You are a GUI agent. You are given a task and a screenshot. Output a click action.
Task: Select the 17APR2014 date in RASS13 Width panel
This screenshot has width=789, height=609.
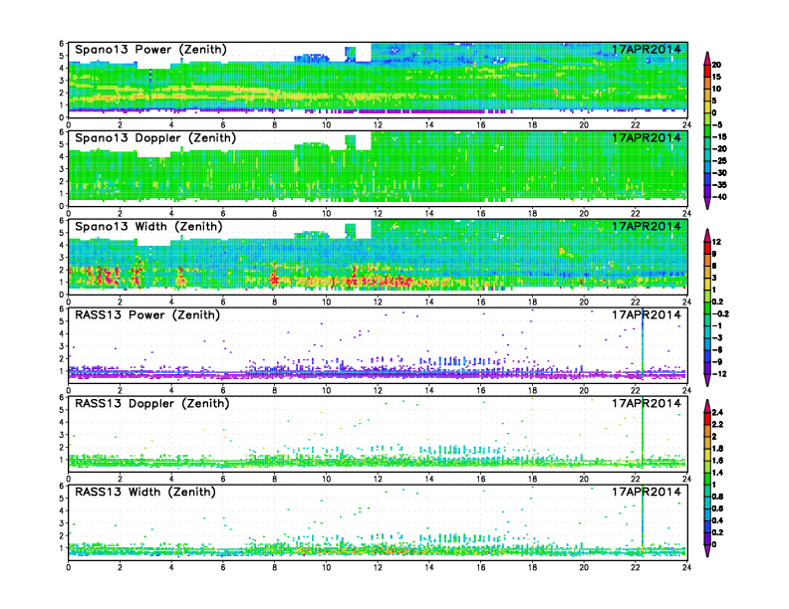coord(647,492)
